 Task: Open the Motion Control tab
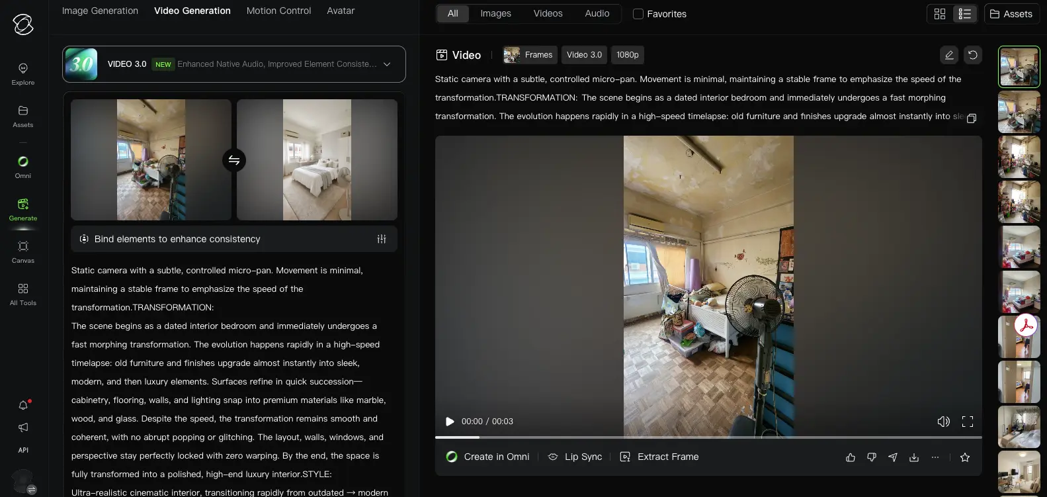pos(278,11)
